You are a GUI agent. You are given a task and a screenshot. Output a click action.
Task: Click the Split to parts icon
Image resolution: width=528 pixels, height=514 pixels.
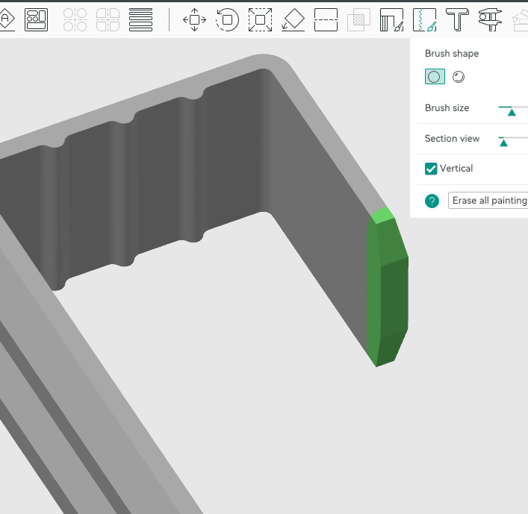108,19
